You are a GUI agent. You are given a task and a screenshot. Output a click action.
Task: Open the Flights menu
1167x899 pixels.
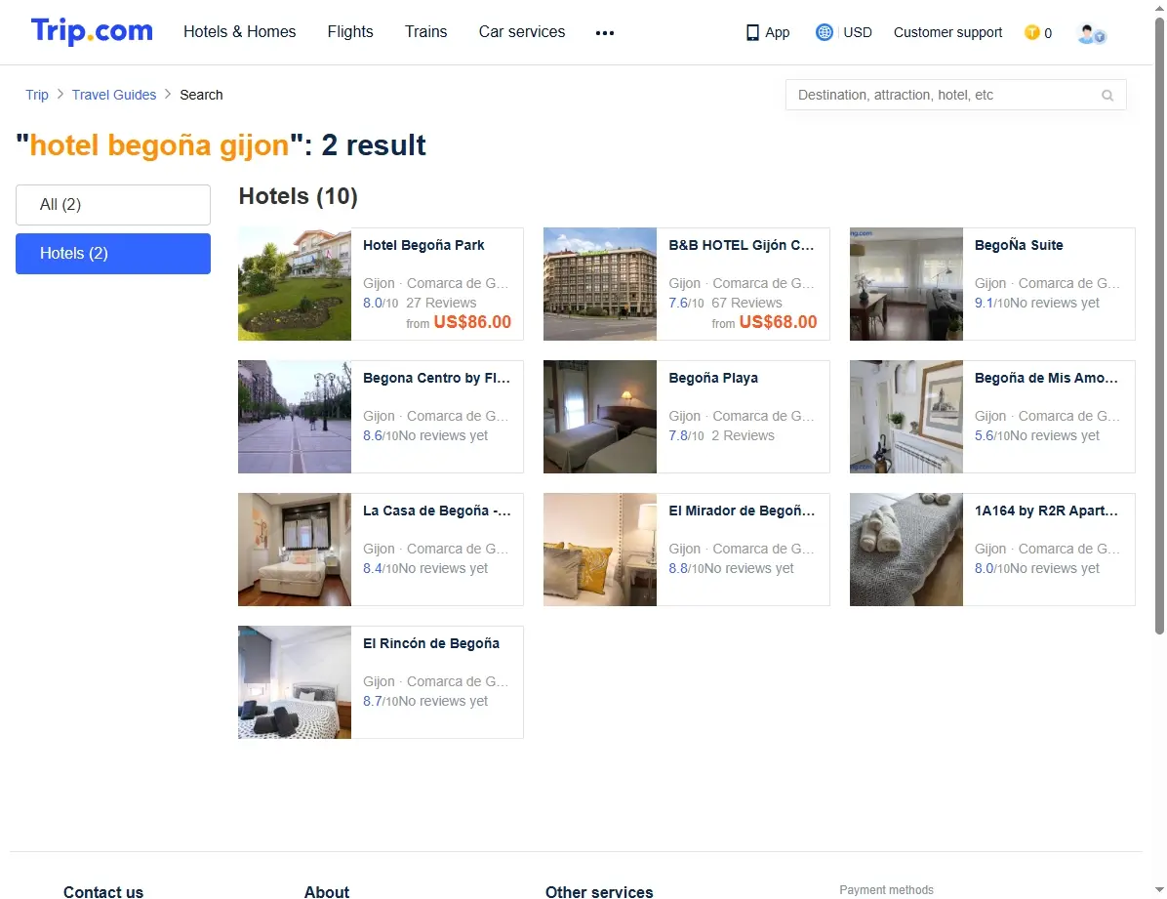click(x=350, y=31)
